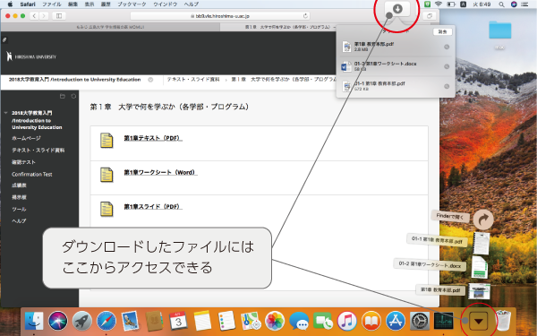This screenshot has height=336, width=537.
Task: Open System Preferences gear in Dock
Action: 420,322
